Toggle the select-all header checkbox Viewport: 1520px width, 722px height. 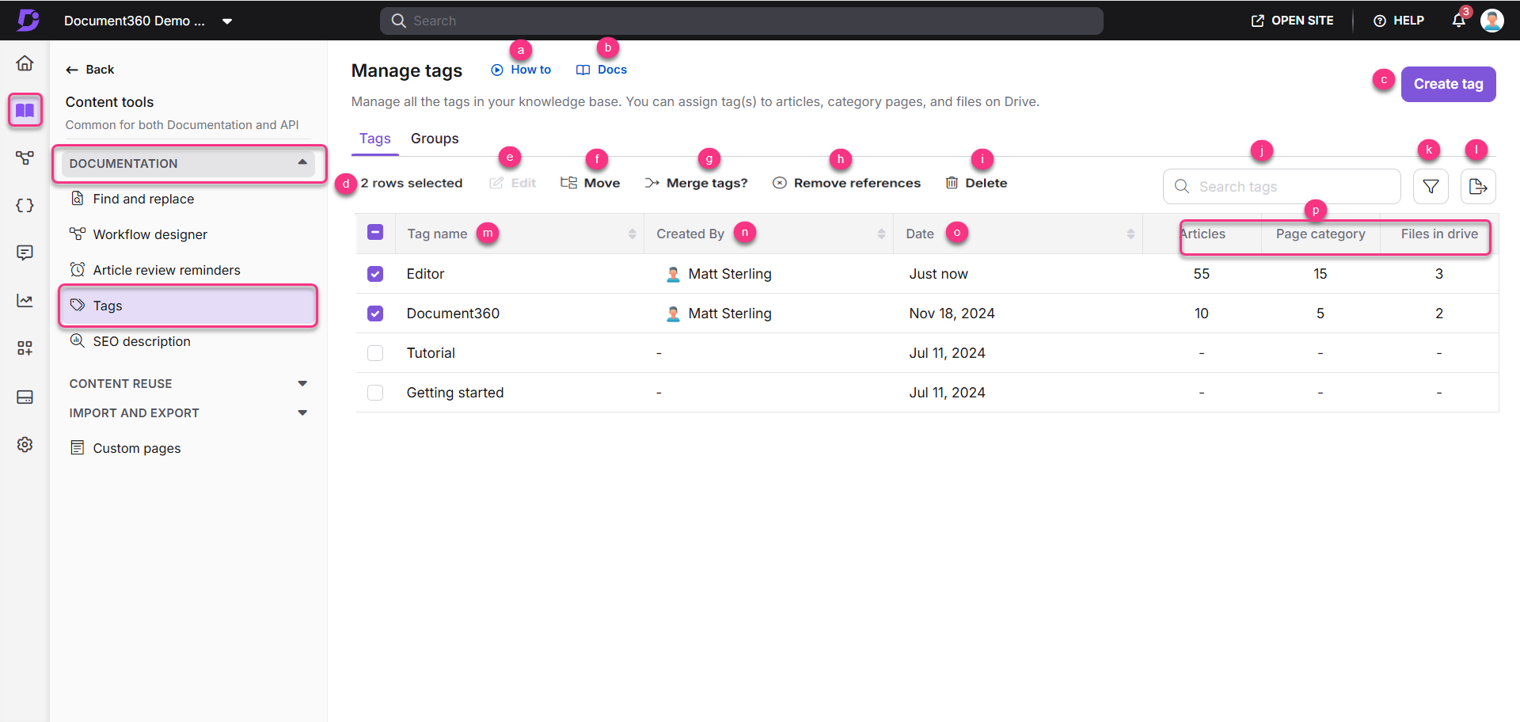(x=375, y=233)
